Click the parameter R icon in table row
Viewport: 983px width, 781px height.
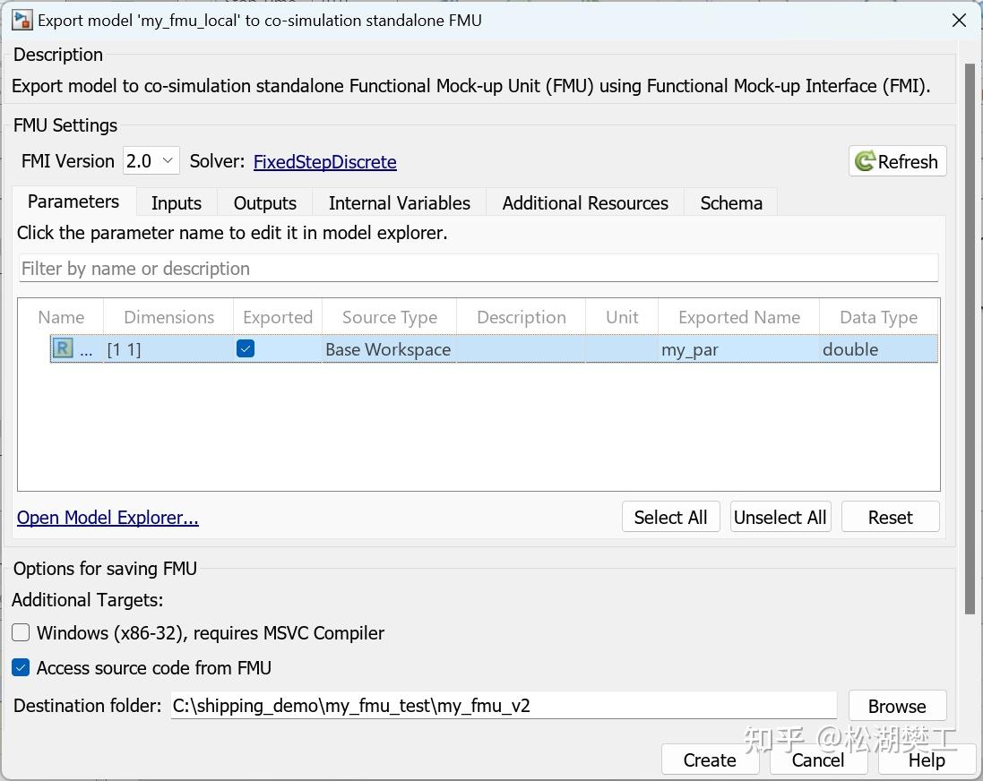63,348
